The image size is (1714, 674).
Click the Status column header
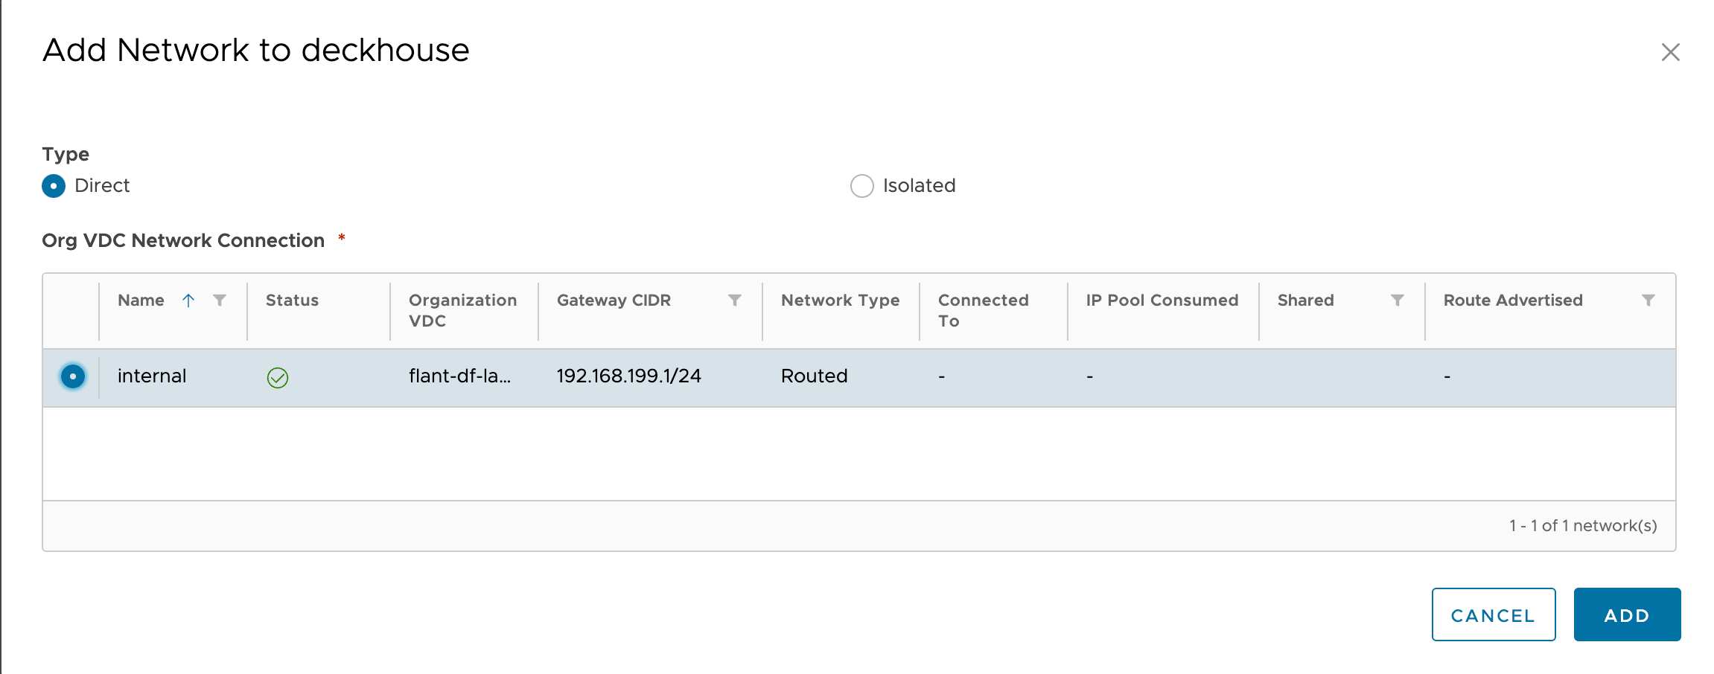[292, 301]
